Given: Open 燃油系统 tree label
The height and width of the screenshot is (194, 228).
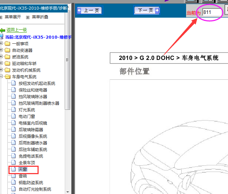Looking at the screenshot, I should coord(20,57).
